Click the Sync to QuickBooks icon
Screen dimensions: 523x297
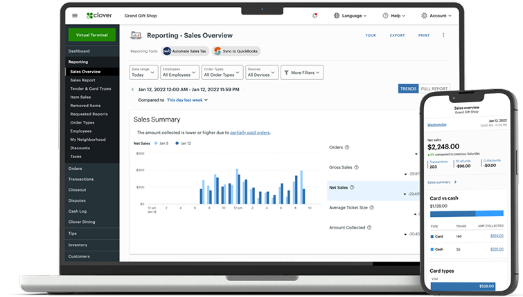(218, 51)
